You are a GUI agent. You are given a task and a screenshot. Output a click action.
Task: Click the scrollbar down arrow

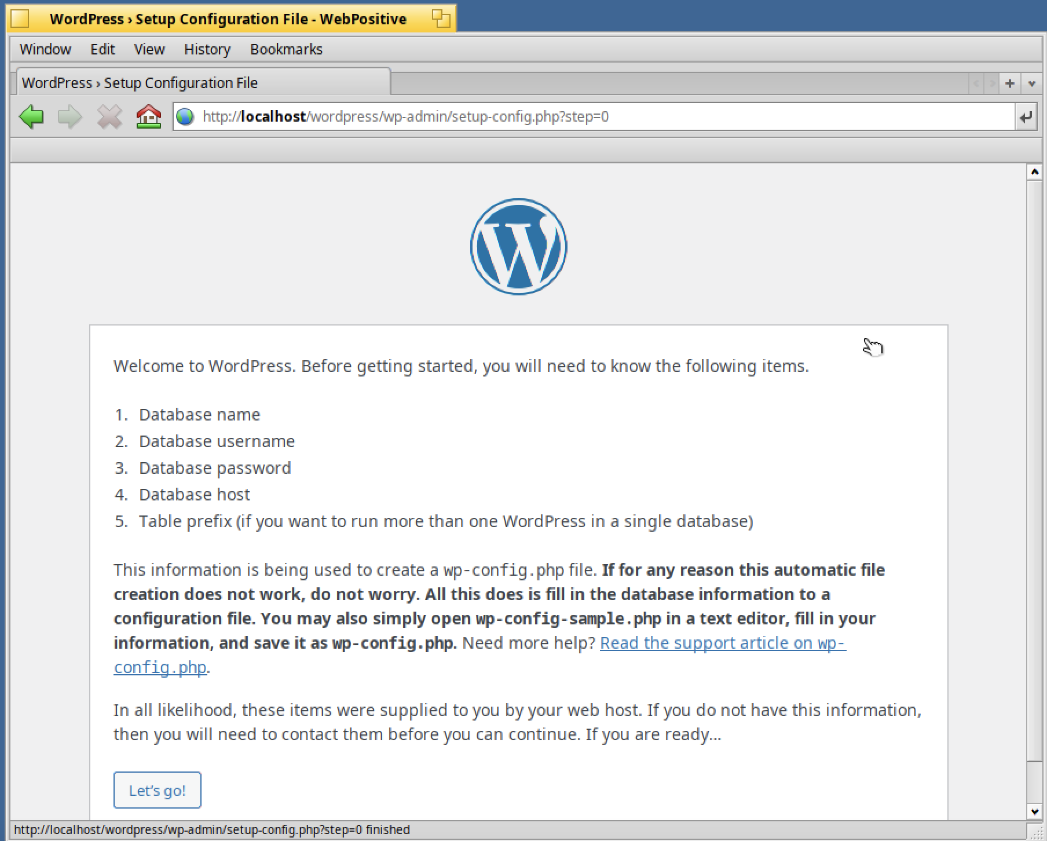pos(1034,811)
